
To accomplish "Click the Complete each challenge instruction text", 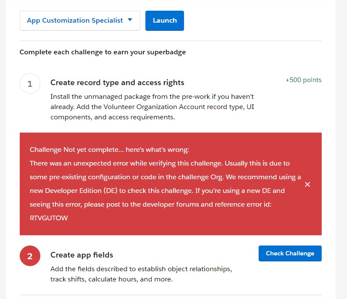I will click(103, 52).
